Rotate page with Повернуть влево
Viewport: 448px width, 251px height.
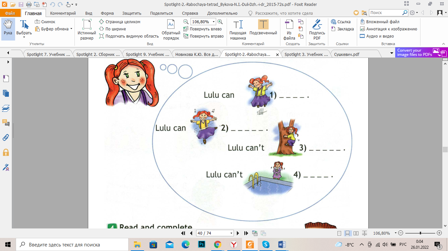[x=203, y=29]
